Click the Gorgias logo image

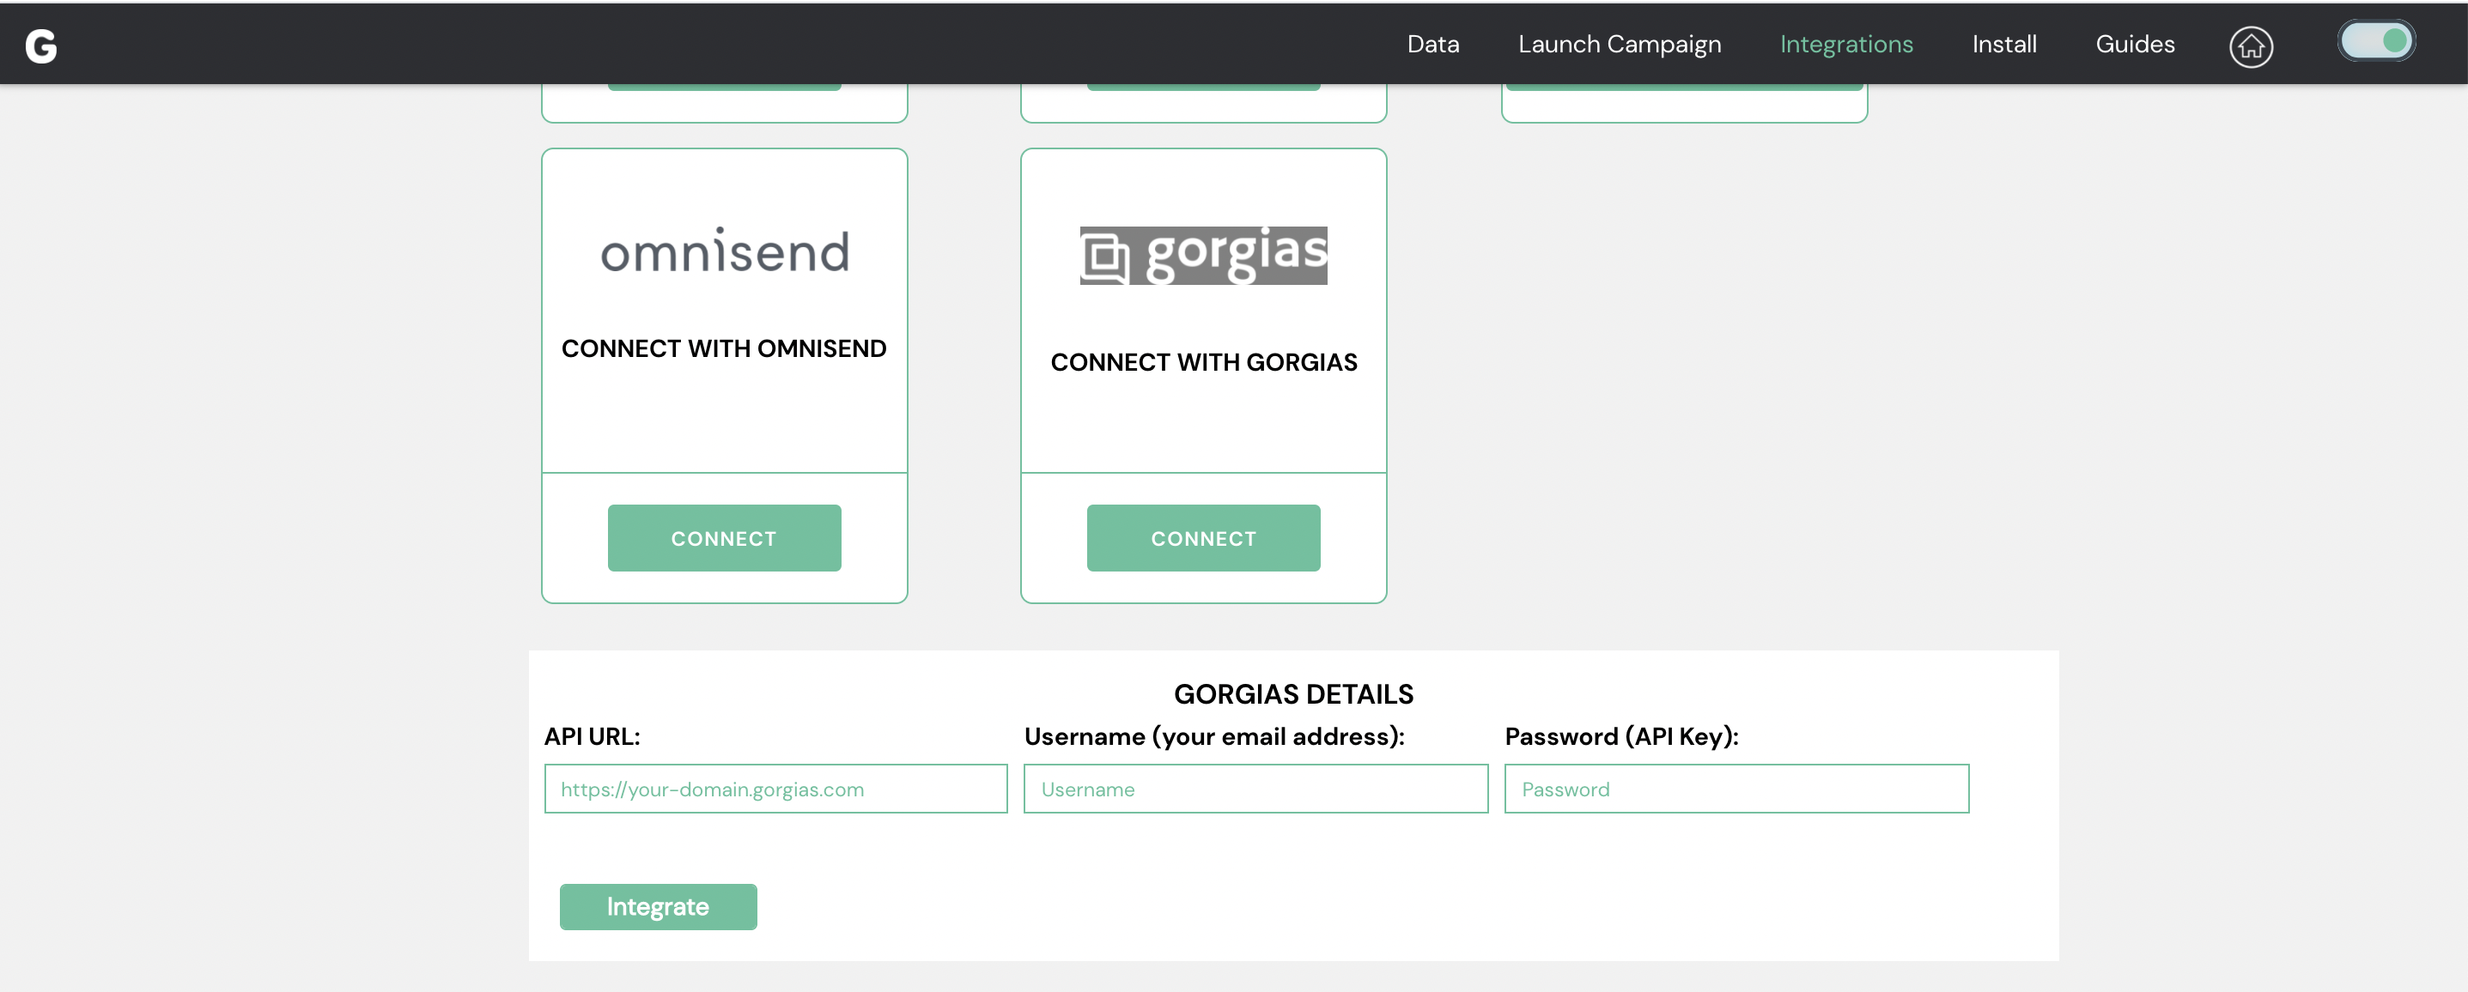coord(1203,256)
